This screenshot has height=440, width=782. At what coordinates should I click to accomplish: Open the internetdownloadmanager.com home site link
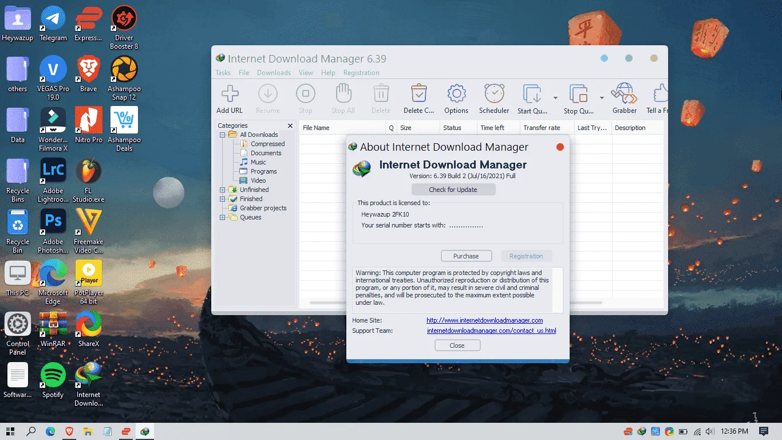pyautogui.click(x=485, y=320)
